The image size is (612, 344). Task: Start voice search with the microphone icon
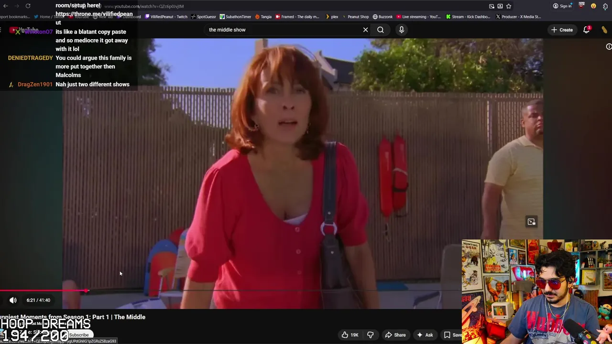coord(402,30)
